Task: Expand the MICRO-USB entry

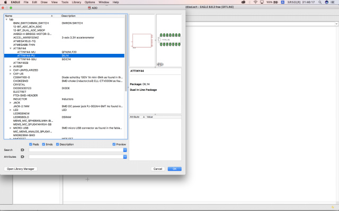Action: coord(11,128)
